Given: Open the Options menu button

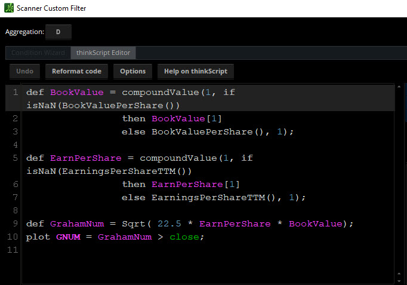Looking at the screenshot, I should 132,71.
